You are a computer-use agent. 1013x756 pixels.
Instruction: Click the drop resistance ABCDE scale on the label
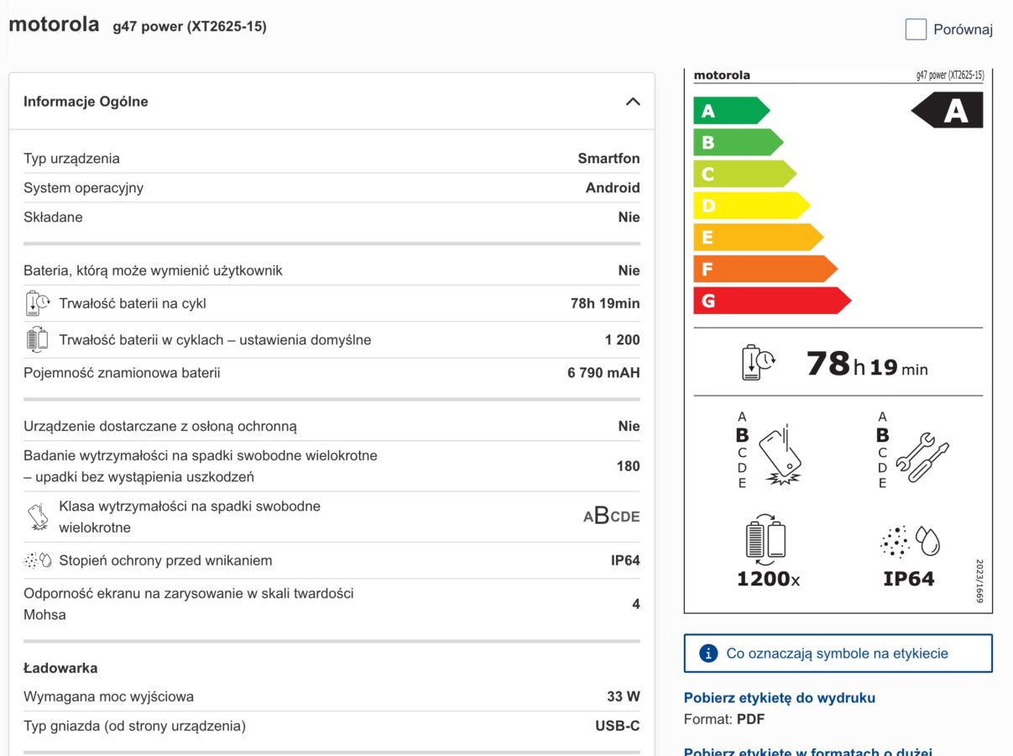pos(742,450)
